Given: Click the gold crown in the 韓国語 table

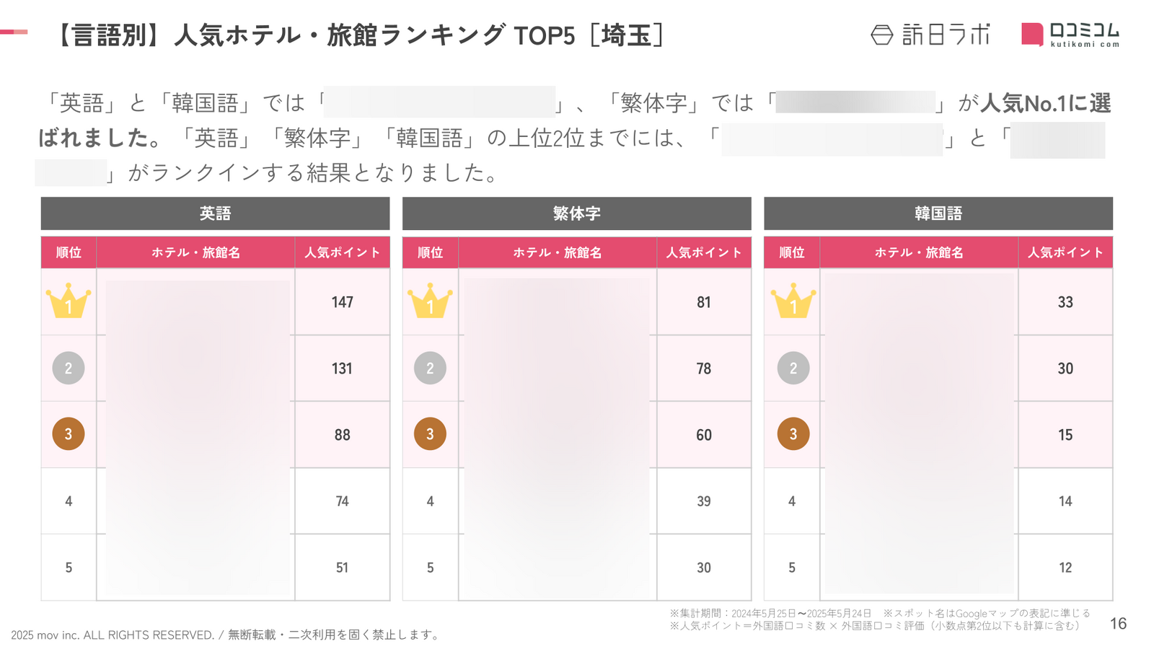Looking at the screenshot, I should 793,301.
